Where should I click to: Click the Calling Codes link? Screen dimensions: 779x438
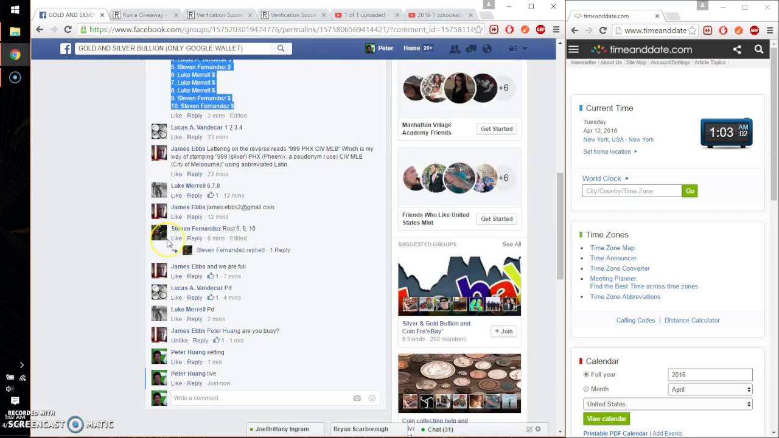point(635,321)
